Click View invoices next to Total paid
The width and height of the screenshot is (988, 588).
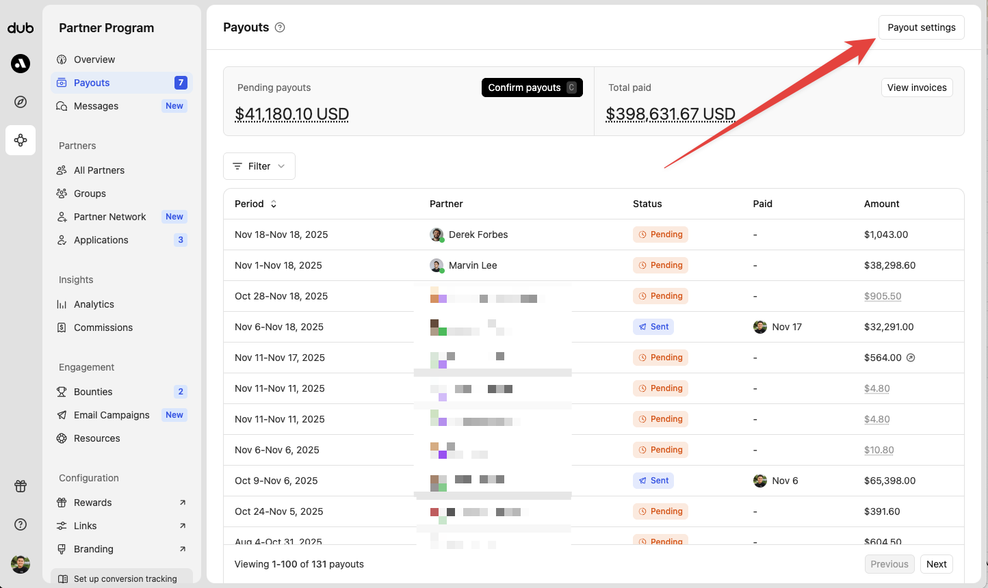pos(917,87)
